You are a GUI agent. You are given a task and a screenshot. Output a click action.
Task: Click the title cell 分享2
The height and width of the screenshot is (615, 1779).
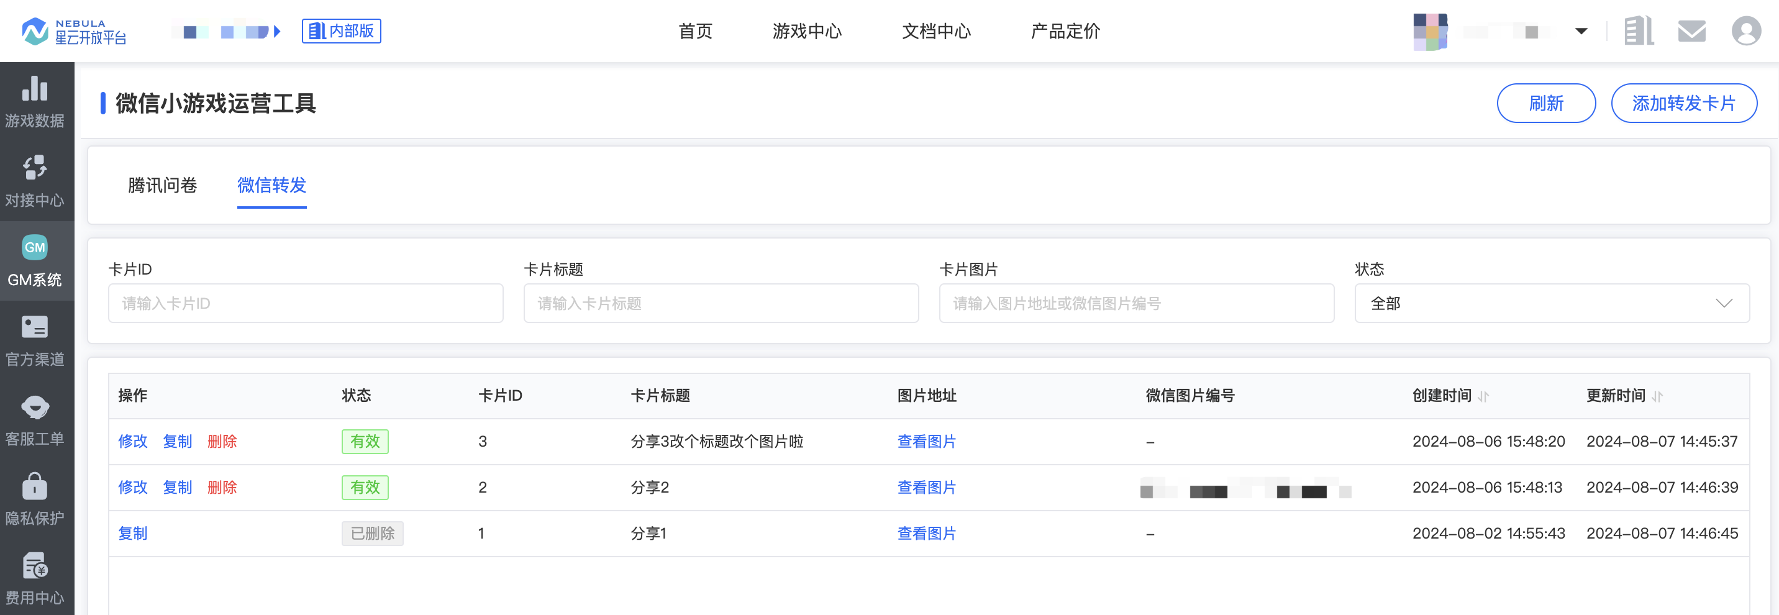[x=649, y=488]
